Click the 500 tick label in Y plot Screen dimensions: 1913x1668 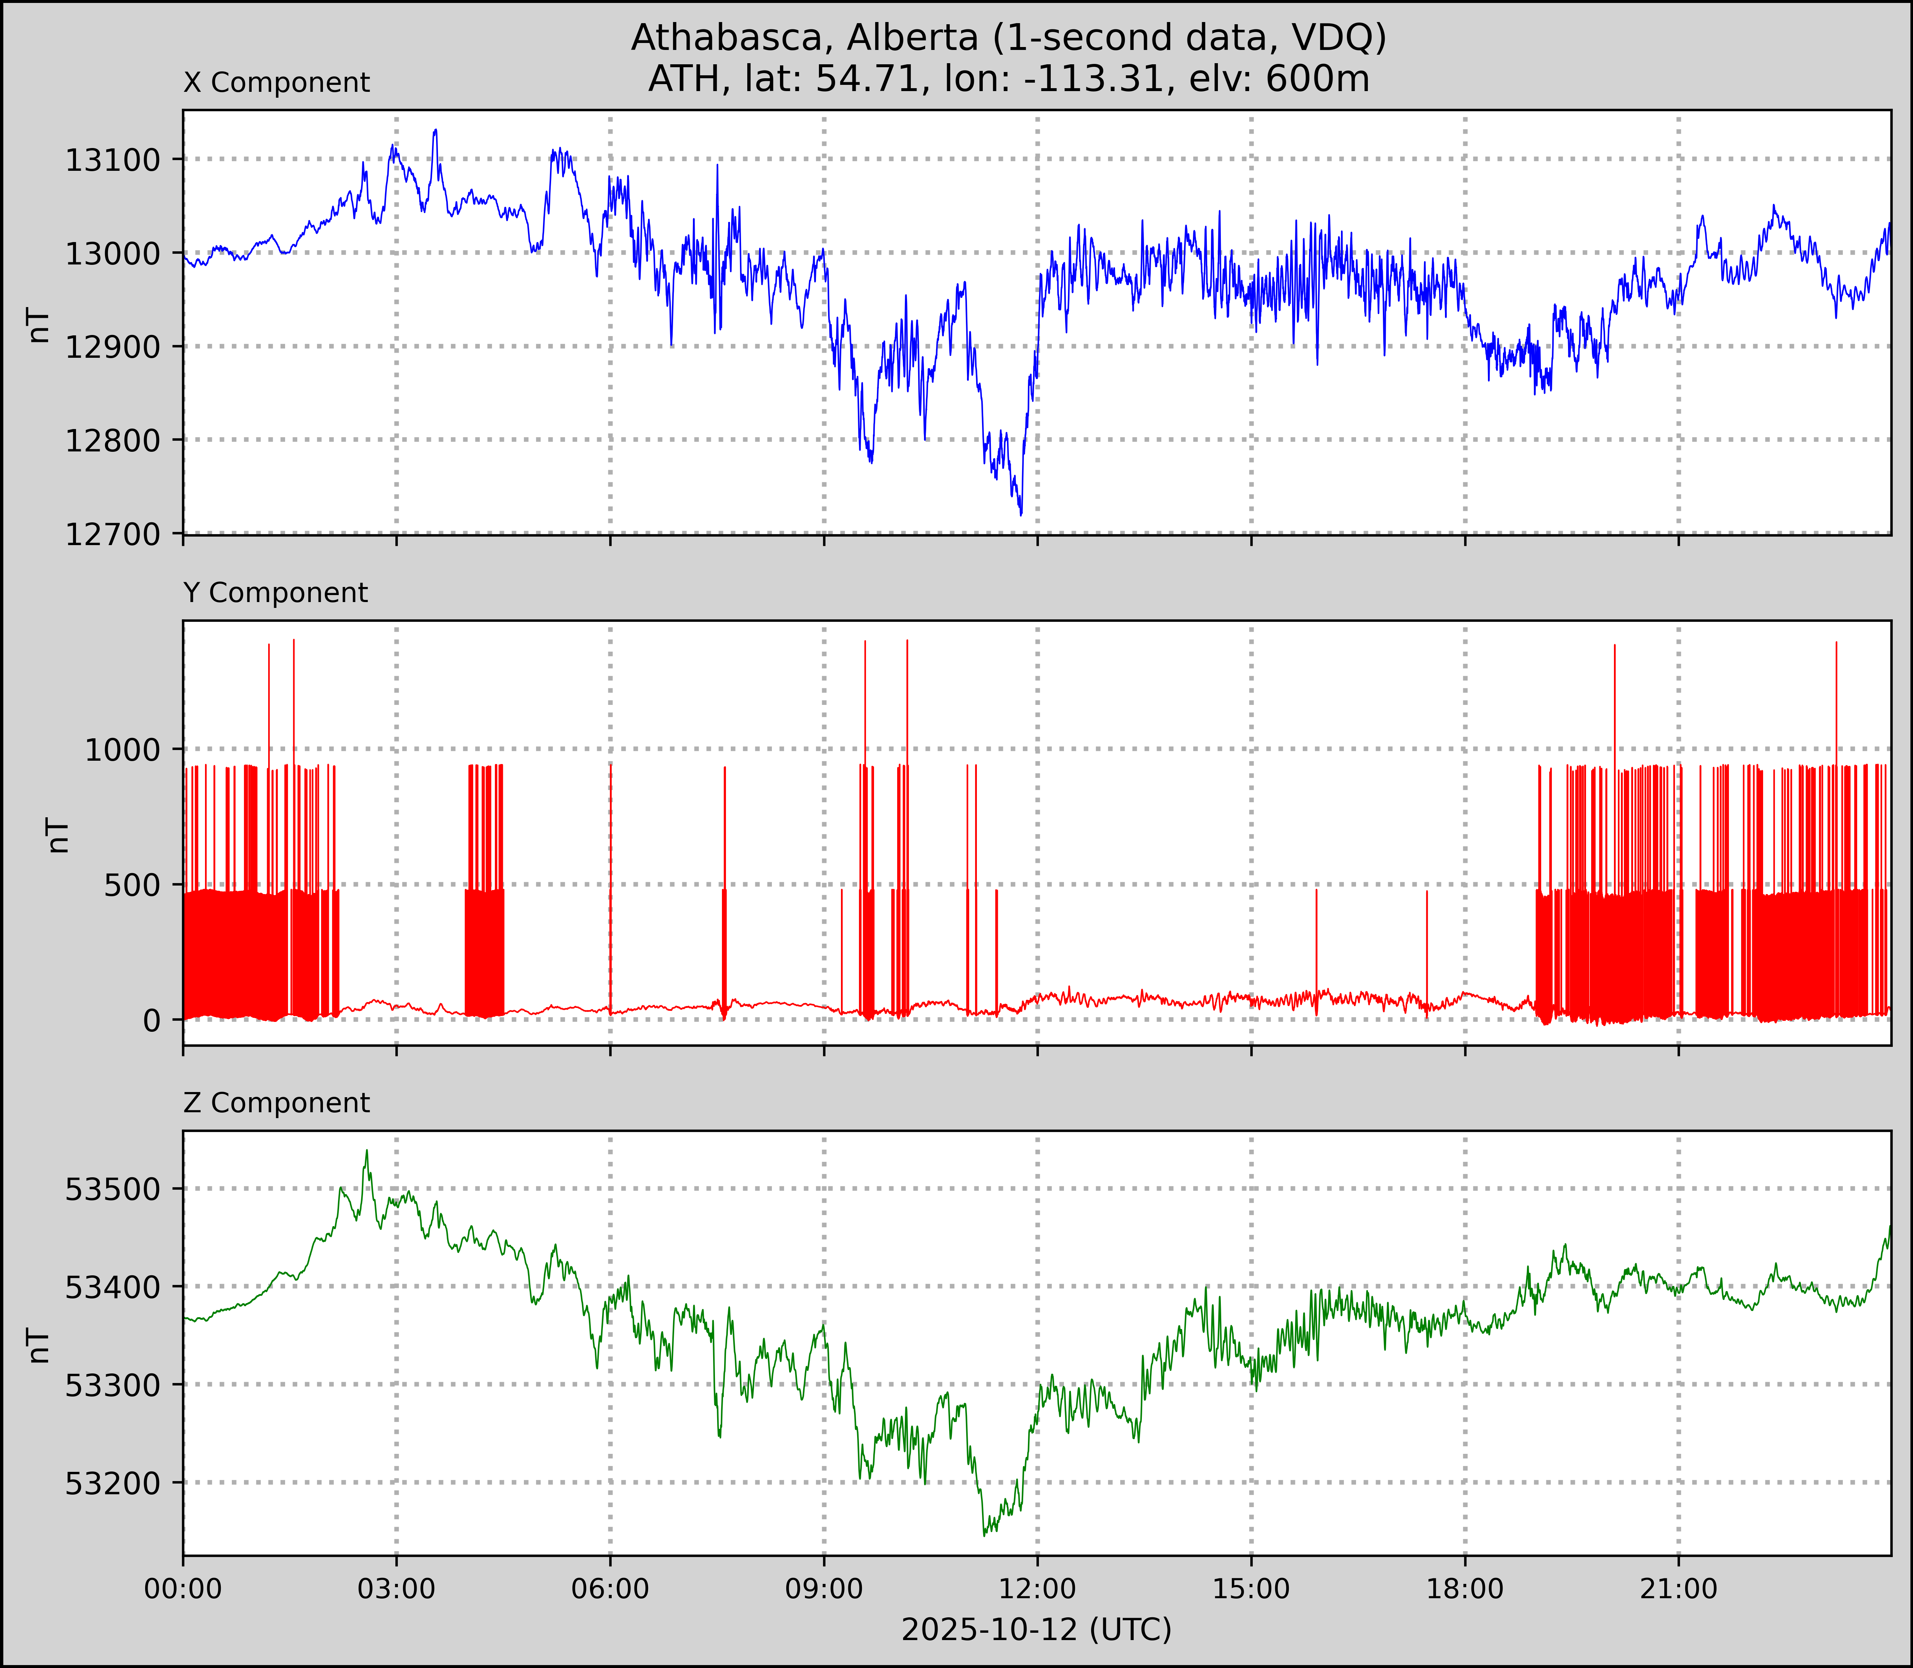pos(131,886)
